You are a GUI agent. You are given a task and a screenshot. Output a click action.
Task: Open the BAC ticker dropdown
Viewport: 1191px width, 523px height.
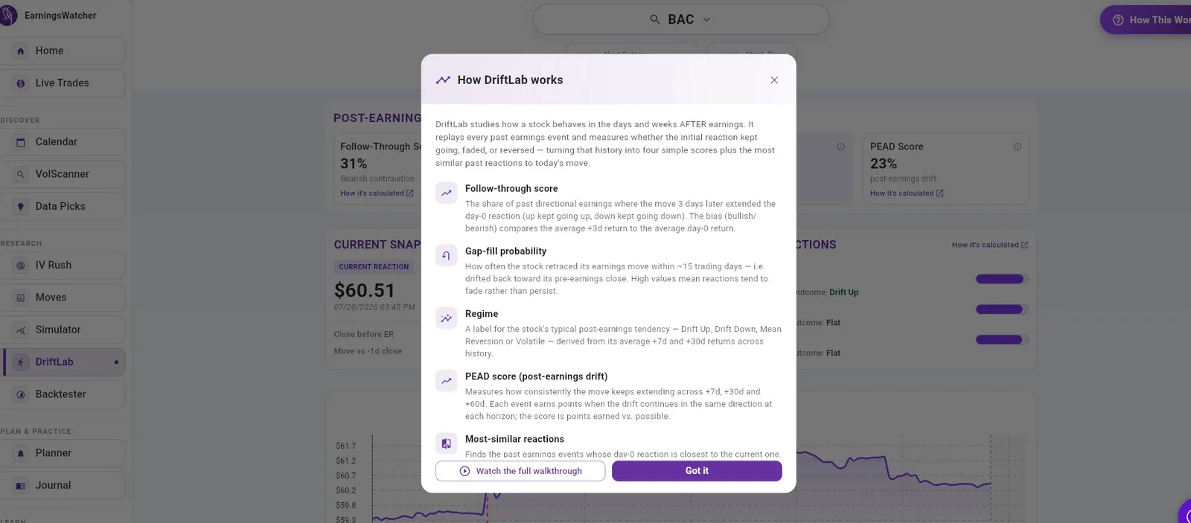tap(680, 19)
